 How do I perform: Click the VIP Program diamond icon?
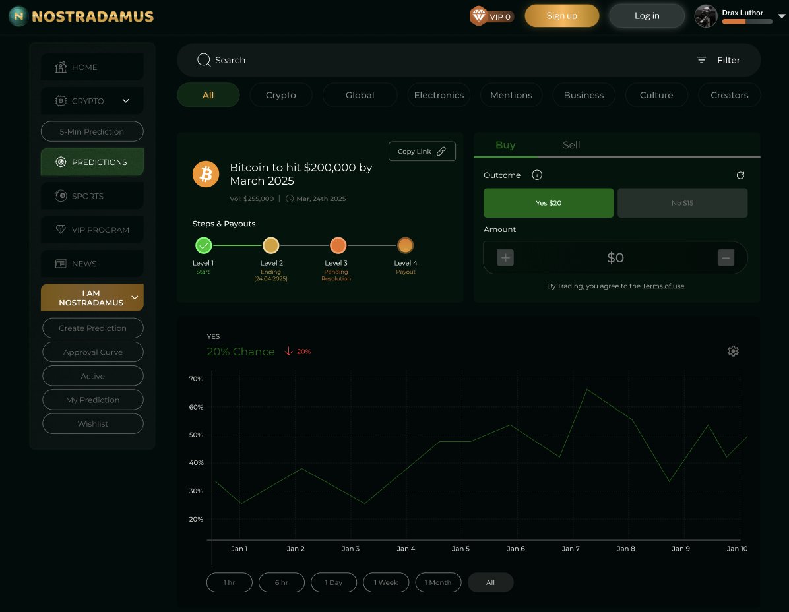click(x=61, y=229)
